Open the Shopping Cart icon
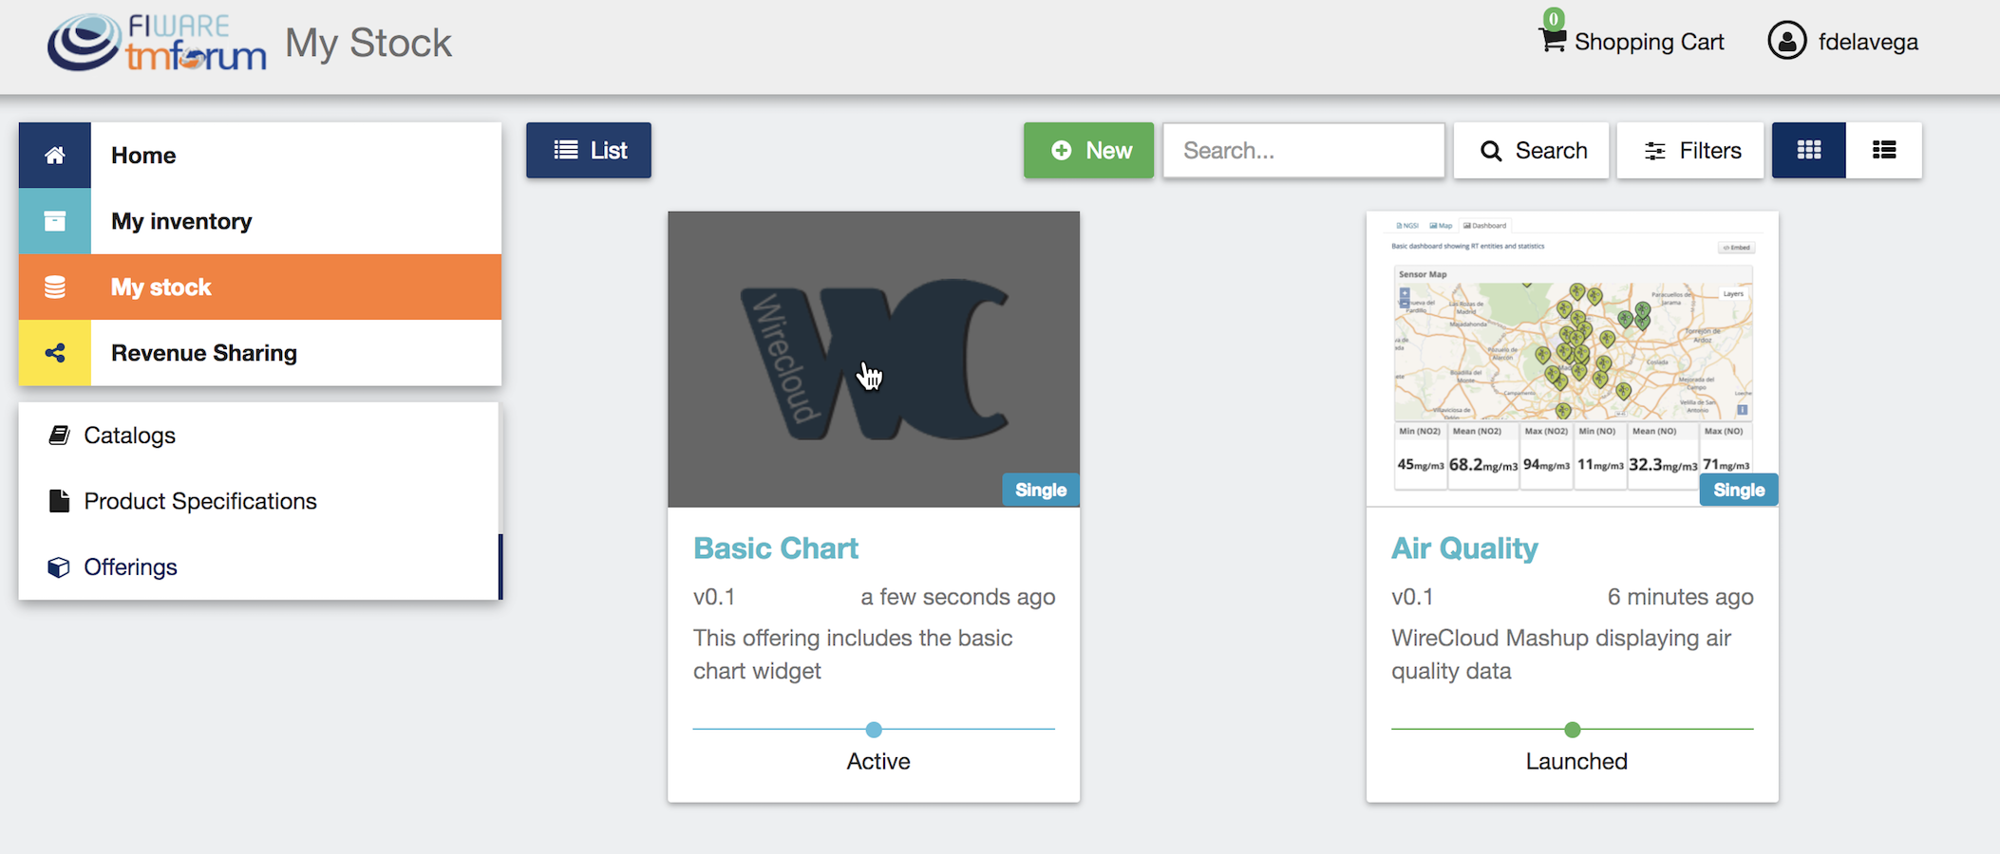 (1553, 40)
